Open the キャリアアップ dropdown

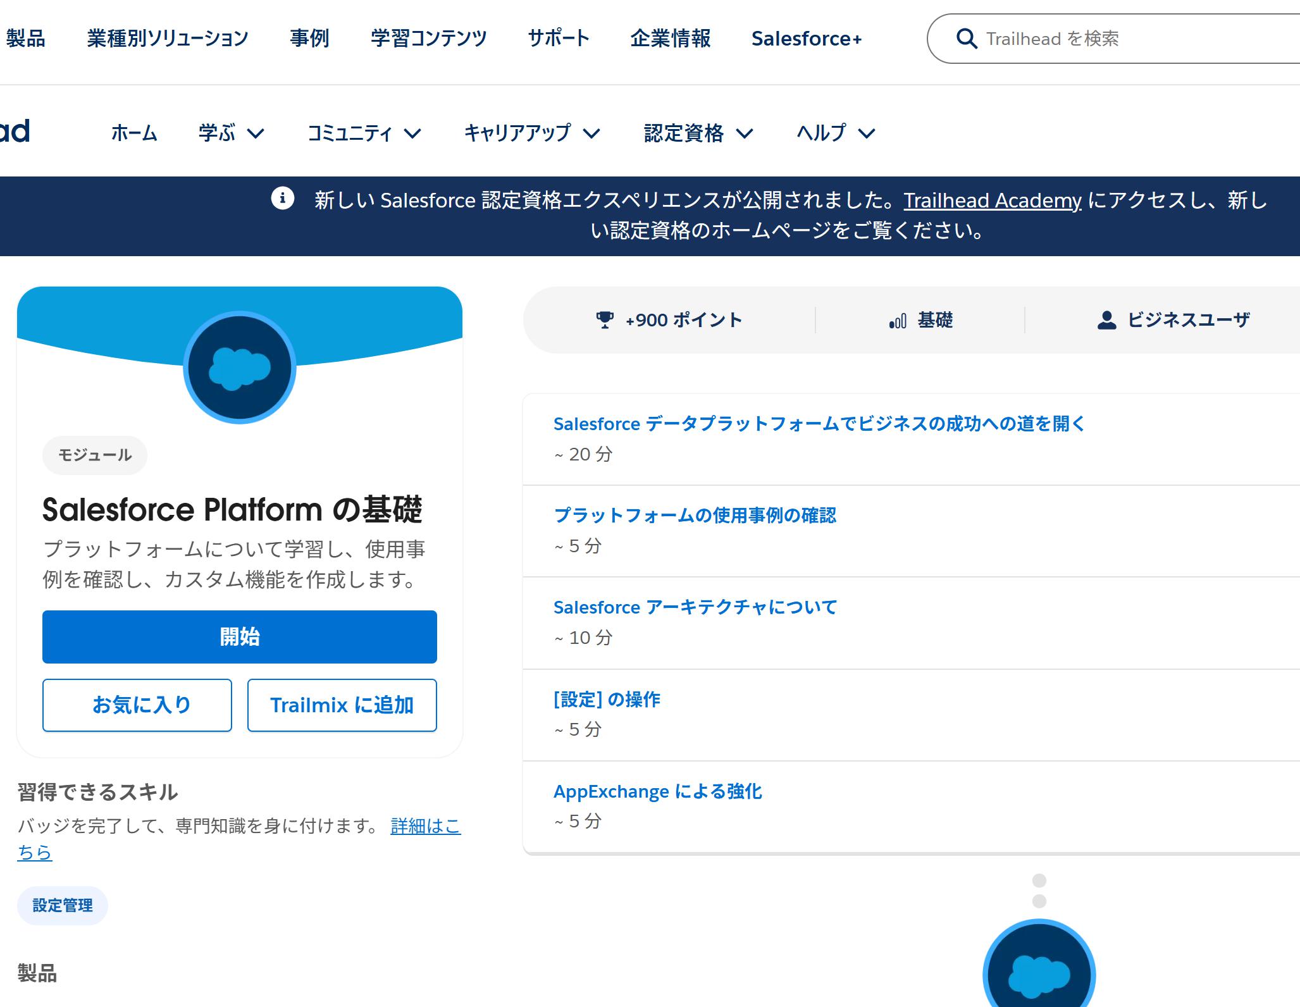click(x=532, y=133)
